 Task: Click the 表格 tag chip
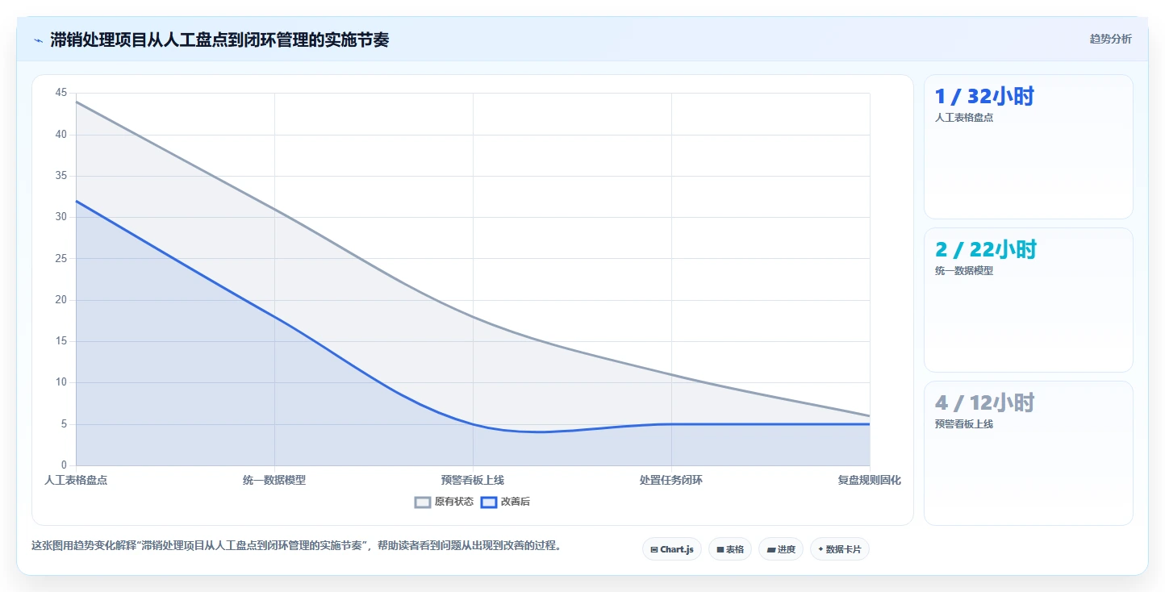click(729, 549)
